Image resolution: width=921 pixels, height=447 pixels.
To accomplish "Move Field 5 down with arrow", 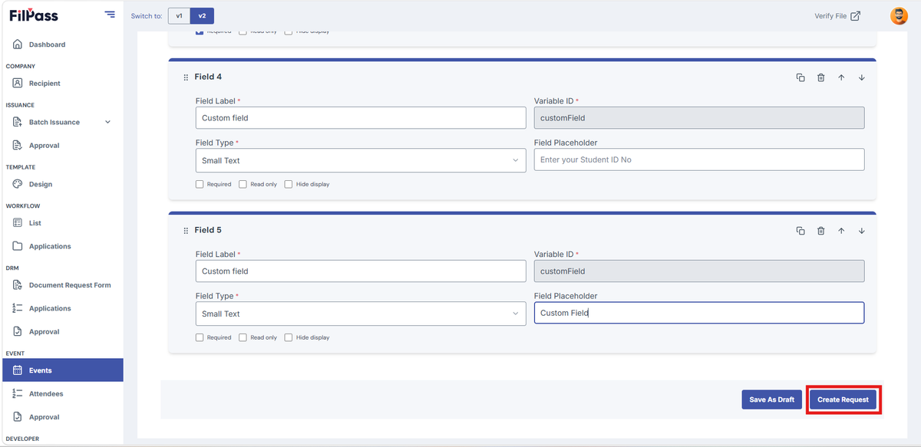I will pyautogui.click(x=862, y=231).
